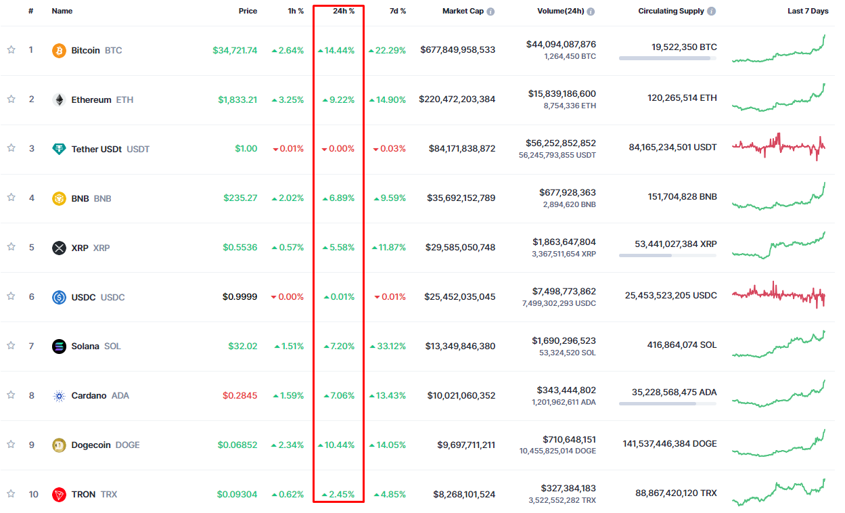The width and height of the screenshot is (845, 513).
Task: Click USDC price $0.9999
Action: point(239,297)
